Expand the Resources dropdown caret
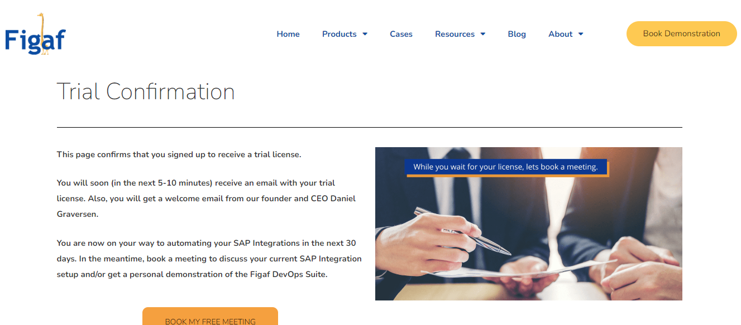Viewport: 741px width, 325px height. [x=483, y=34]
